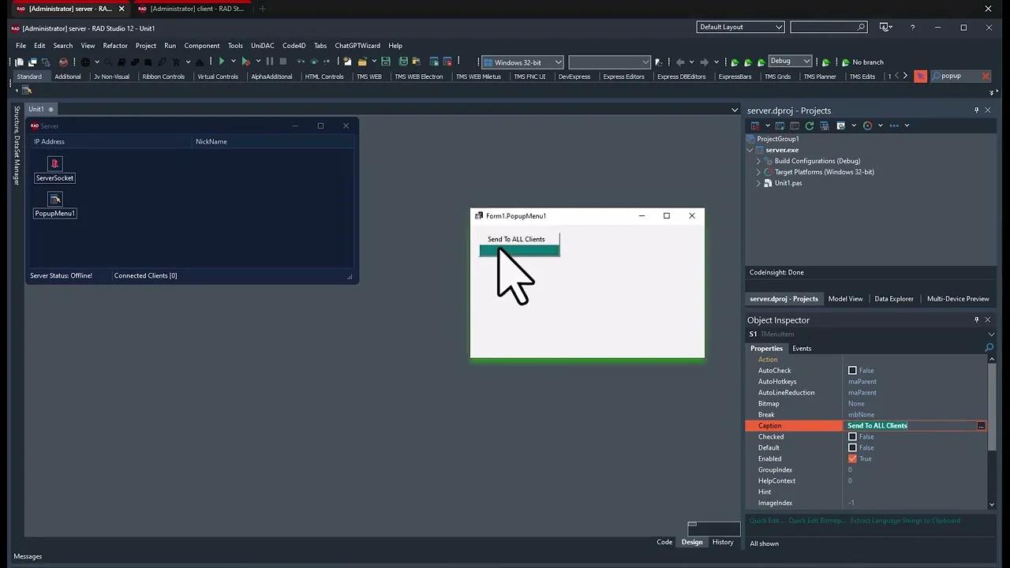Toggle the Checked property checkbox

point(852,437)
